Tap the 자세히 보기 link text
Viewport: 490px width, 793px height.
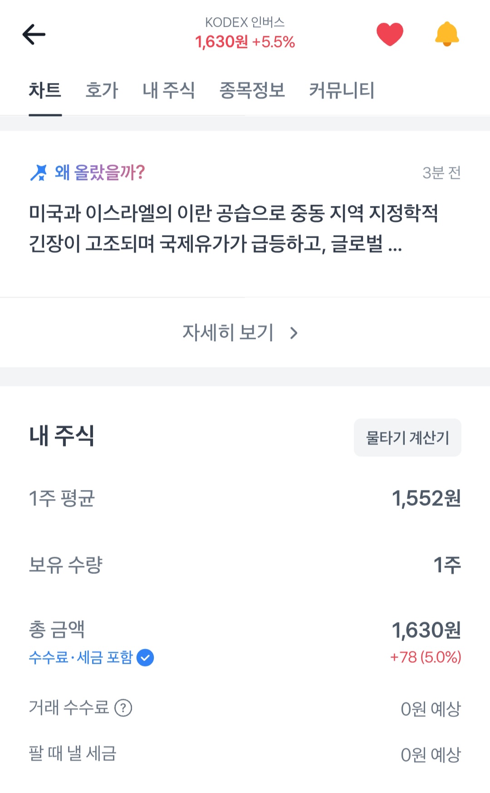click(x=228, y=333)
